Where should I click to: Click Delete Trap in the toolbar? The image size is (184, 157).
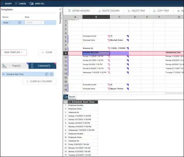pyautogui.click(x=136, y=11)
